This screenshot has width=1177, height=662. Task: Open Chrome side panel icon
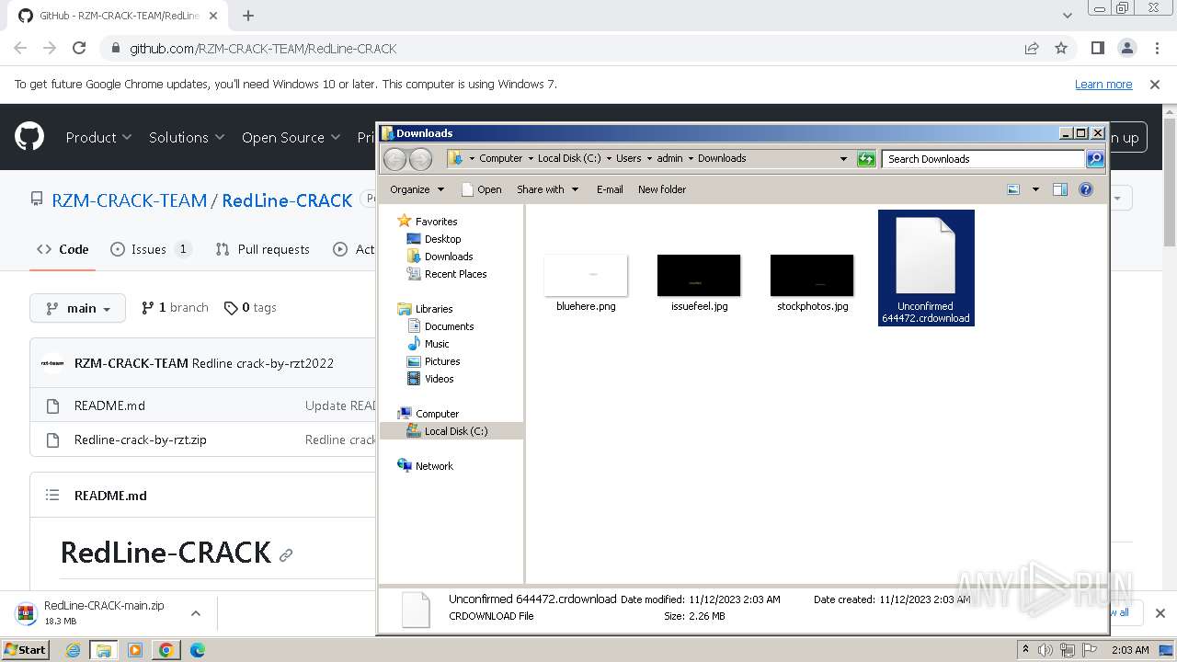(1097, 48)
